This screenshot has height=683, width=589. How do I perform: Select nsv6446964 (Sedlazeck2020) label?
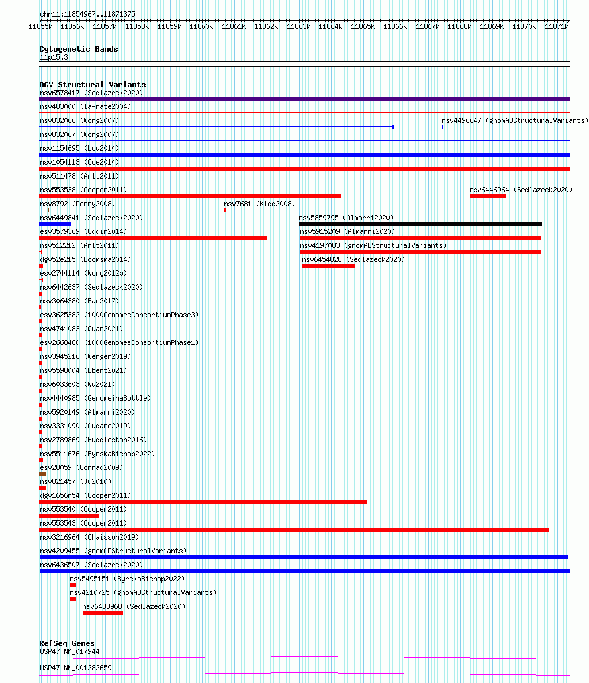point(521,190)
